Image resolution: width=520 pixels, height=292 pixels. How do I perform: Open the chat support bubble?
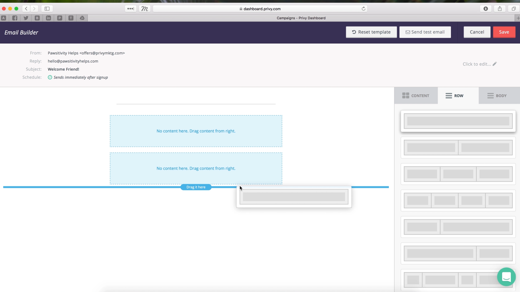coord(506,277)
